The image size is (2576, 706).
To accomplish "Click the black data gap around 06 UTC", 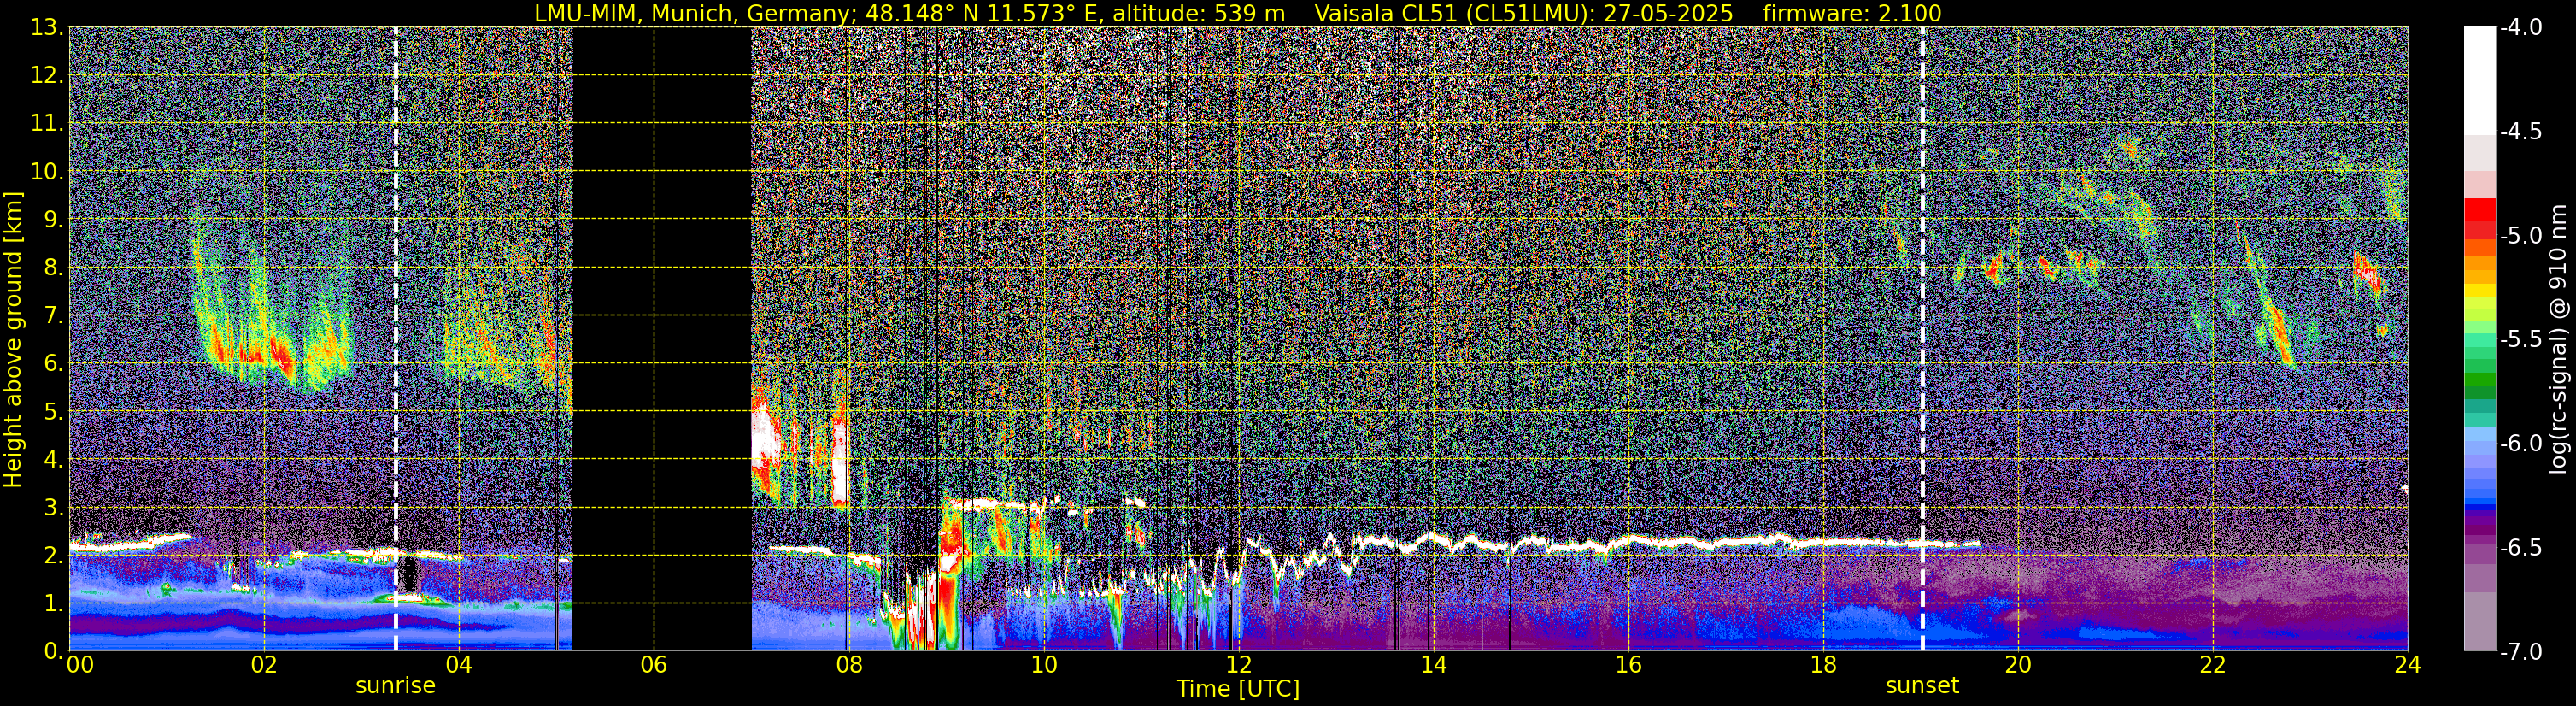I will point(661,339).
